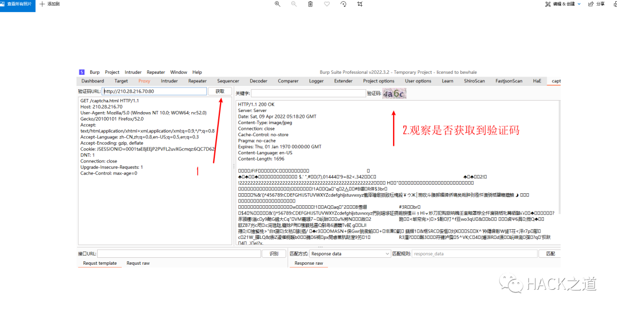617x311 pixels.
Task: Click the 识别 button
Action: tap(274, 254)
